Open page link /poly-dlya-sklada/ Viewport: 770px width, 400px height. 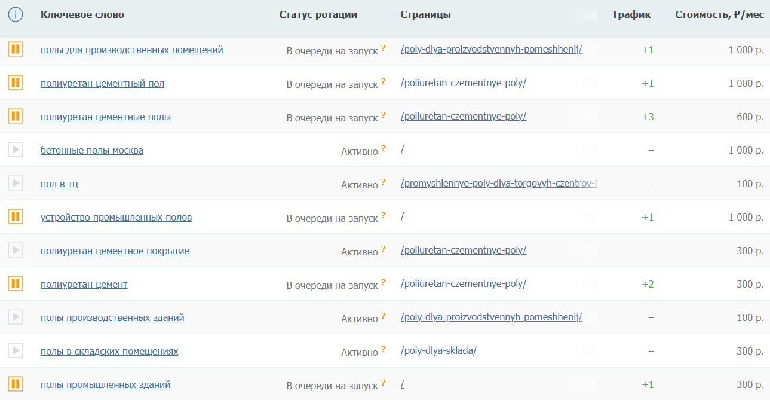438,351
